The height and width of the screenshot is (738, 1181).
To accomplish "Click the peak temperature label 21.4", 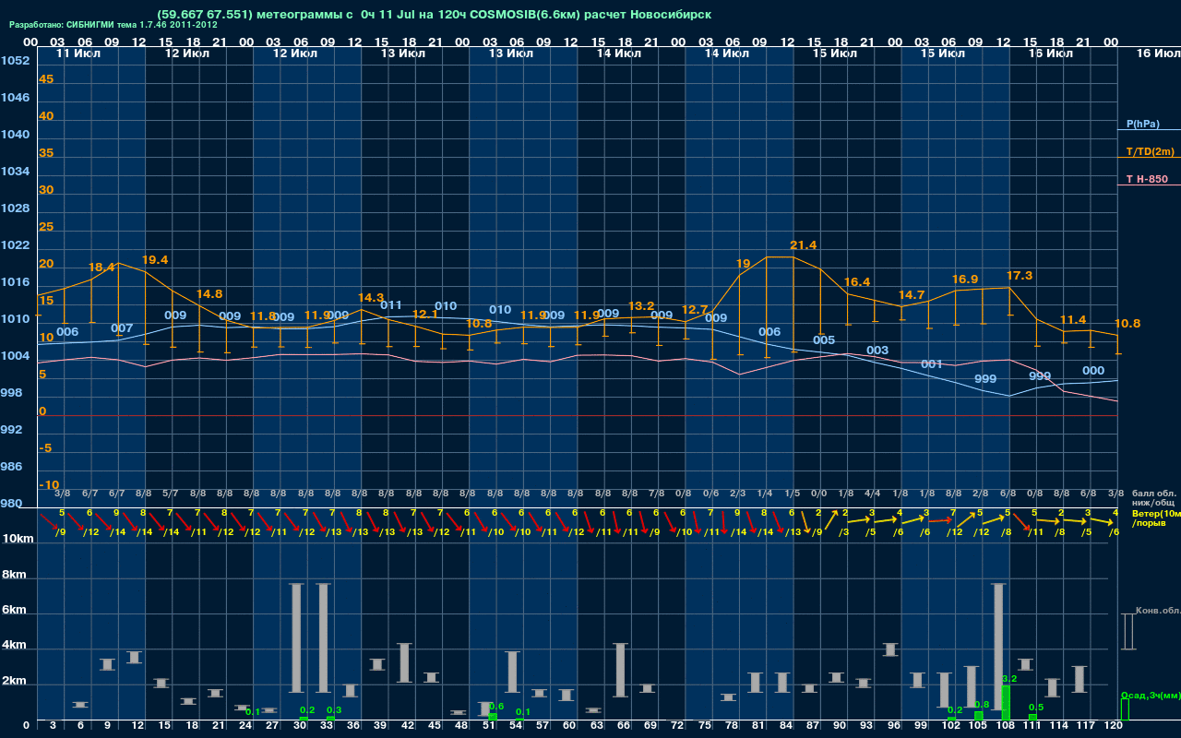I will click(x=803, y=245).
